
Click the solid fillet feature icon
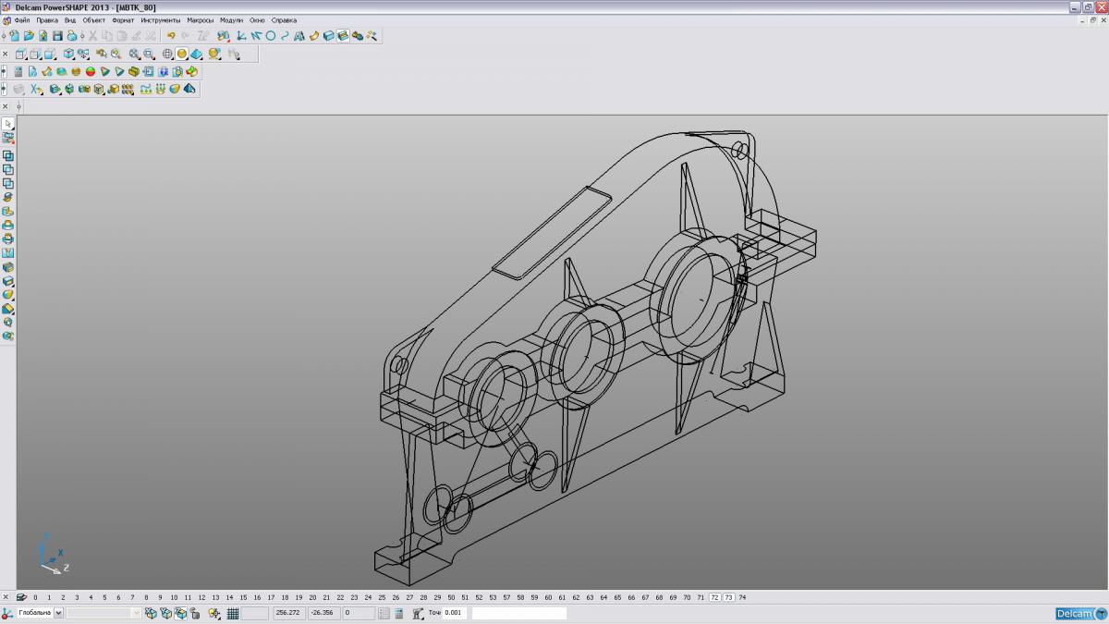(8, 295)
